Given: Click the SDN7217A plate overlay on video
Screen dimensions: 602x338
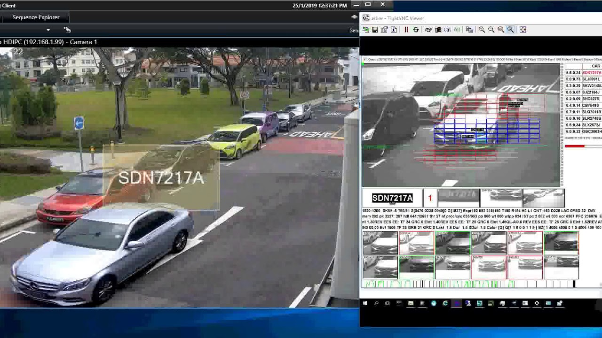Looking at the screenshot, I should coord(161,177).
